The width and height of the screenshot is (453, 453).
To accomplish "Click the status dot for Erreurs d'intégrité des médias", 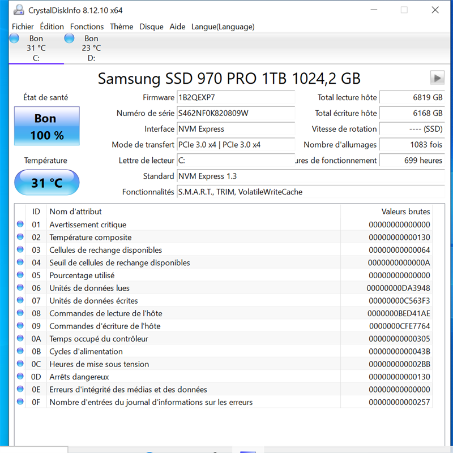I will click(x=20, y=389).
